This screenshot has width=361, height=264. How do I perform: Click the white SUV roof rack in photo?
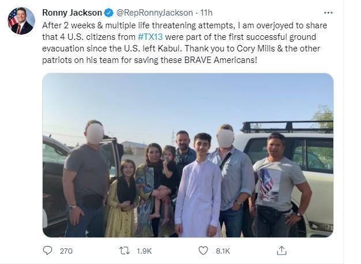point(287,127)
